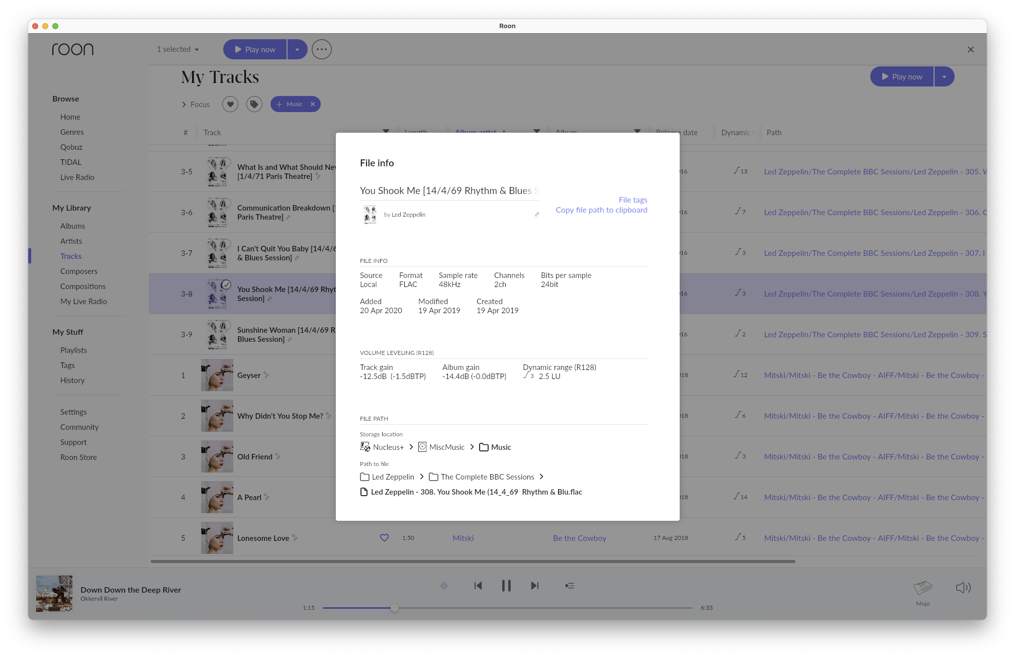Image resolution: width=1015 pixels, height=657 pixels.
Task: Click the Path column header
Action: click(x=774, y=132)
